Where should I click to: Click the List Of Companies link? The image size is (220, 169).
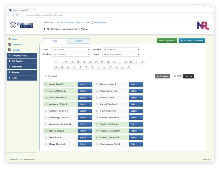click(65, 23)
